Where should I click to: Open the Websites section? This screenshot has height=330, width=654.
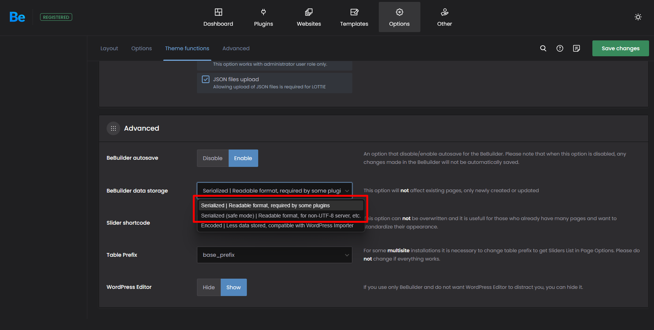click(x=308, y=17)
